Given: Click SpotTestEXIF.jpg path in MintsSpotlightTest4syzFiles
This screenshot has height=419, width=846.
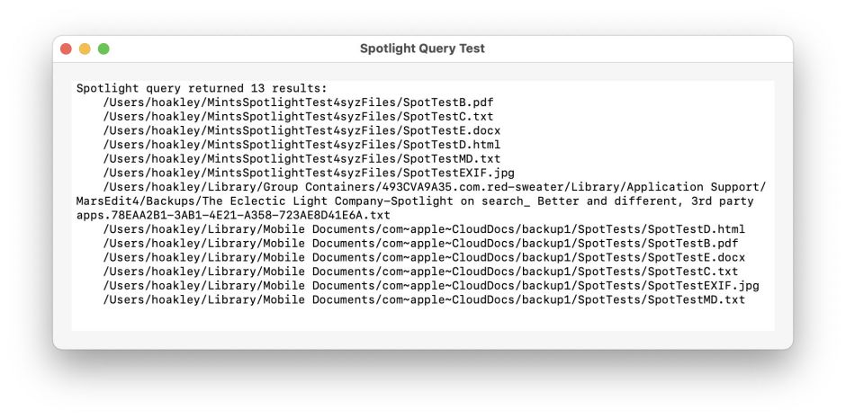Looking at the screenshot, I should [309, 173].
